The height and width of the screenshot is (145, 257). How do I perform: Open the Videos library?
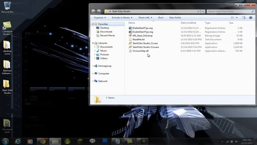point(104,58)
